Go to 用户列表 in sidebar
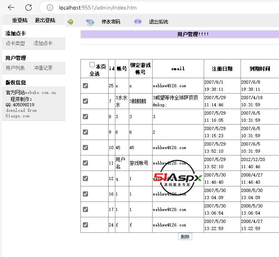 click(x=15, y=68)
